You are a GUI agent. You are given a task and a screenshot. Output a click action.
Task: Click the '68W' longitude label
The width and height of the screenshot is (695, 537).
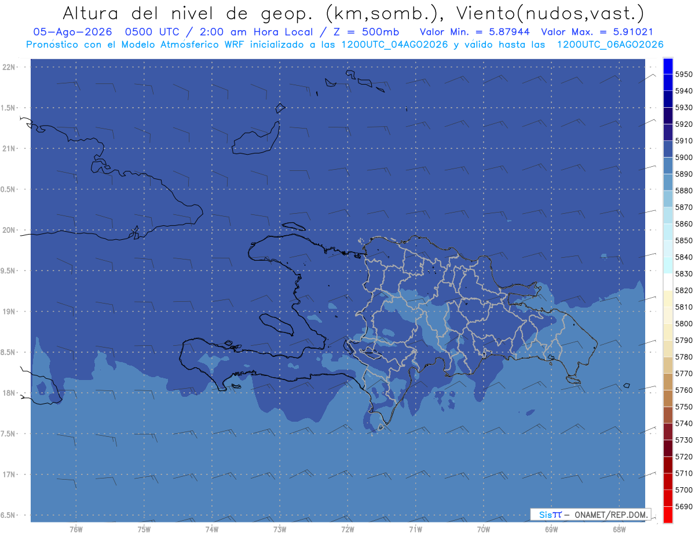click(x=619, y=529)
